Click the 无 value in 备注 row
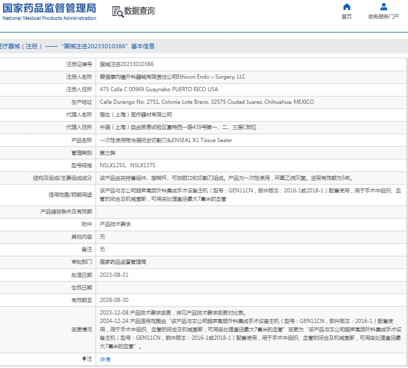Screen dimensions: 408x368 (102, 250)
